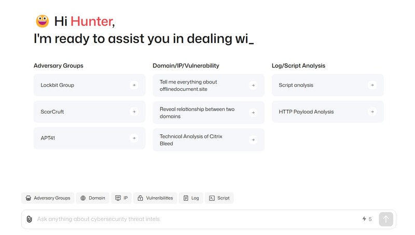
Task: Click arrow icon on Script analysis card
Action: [372, 85]
